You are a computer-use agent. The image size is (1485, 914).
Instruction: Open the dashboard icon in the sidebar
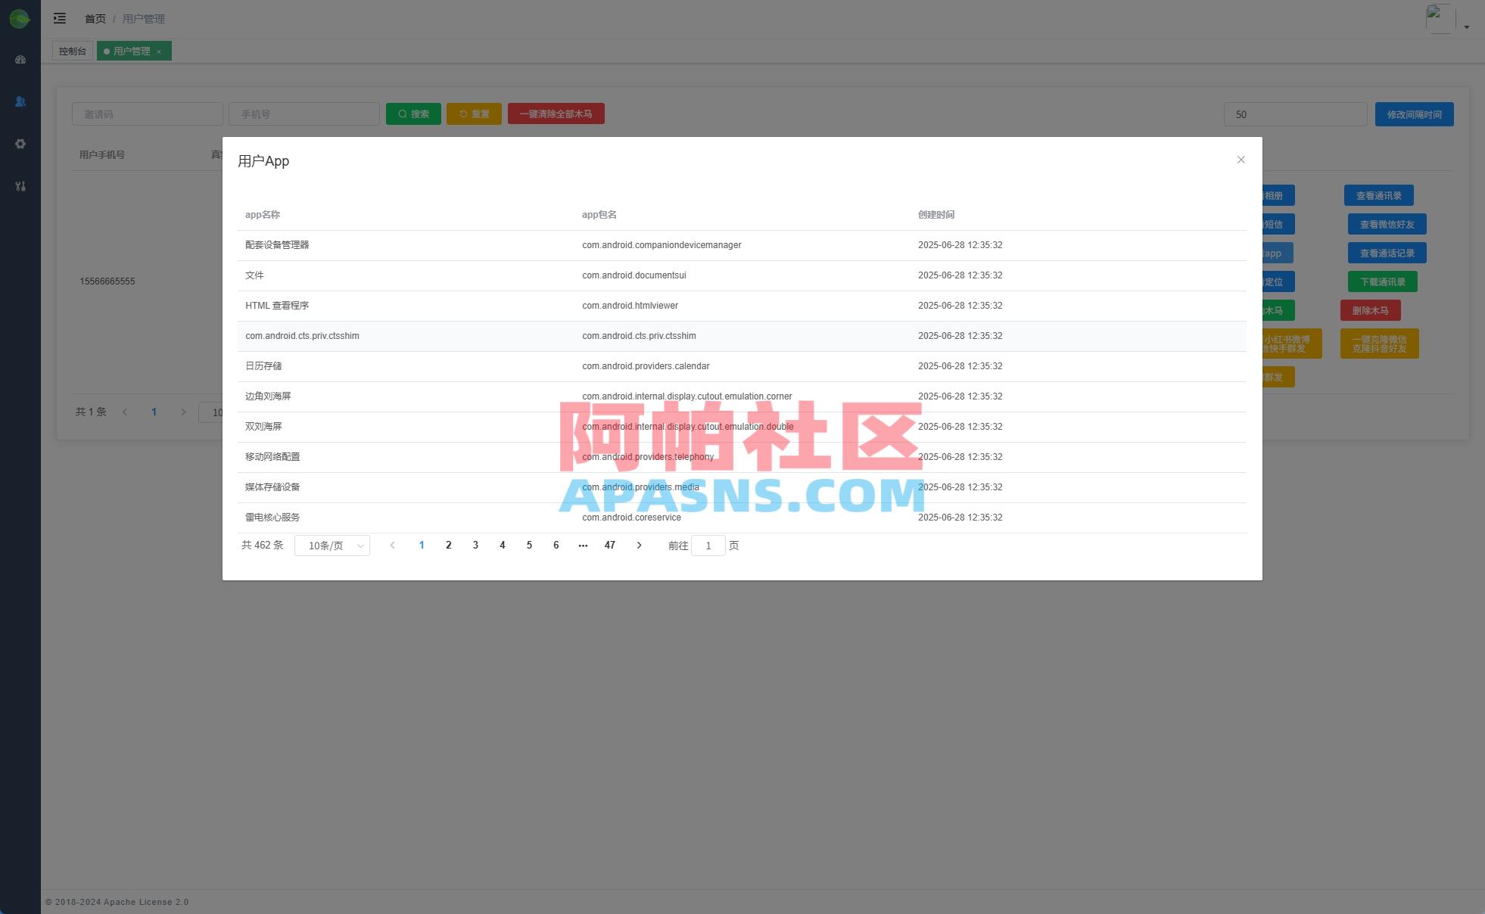pyautogui.click(x=20, y=59)
